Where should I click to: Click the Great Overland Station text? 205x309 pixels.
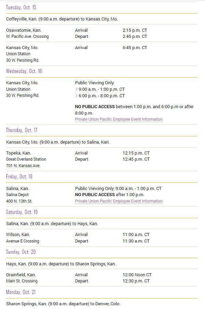26,159
